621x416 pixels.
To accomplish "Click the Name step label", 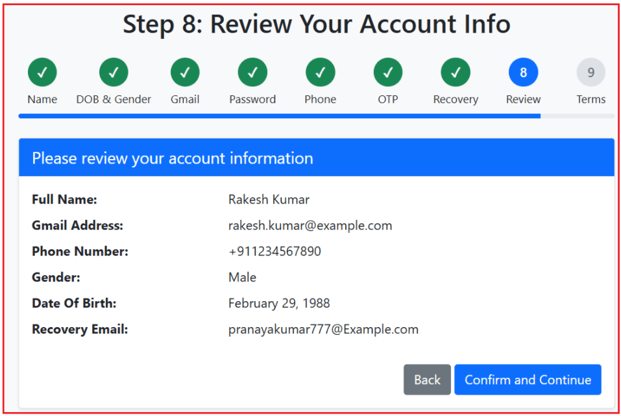I will 42,99.
